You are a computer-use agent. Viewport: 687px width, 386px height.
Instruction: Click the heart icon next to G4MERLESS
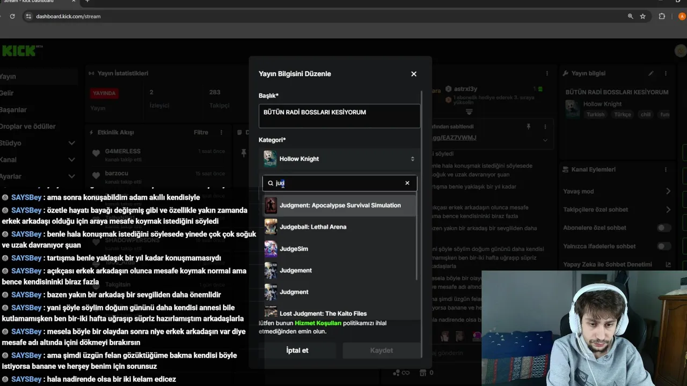pos(96,153)
